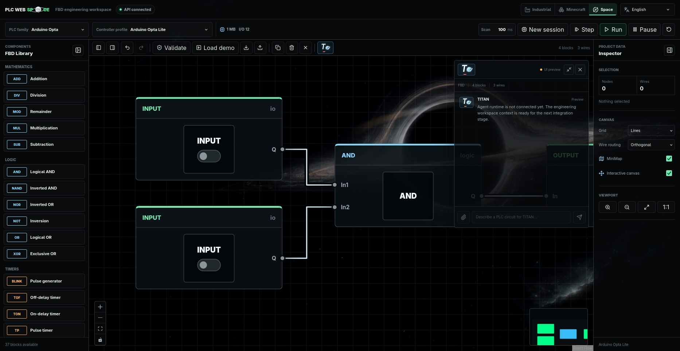Fit view with canvas frame control
Viewport: 680px width, 351px height.
click(x=100, y=329)
